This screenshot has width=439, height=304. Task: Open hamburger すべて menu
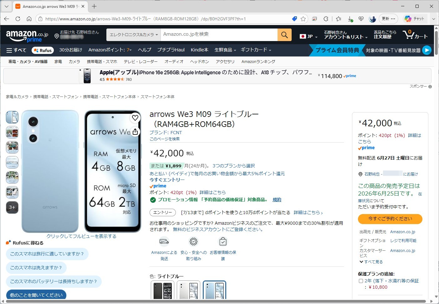17,50
